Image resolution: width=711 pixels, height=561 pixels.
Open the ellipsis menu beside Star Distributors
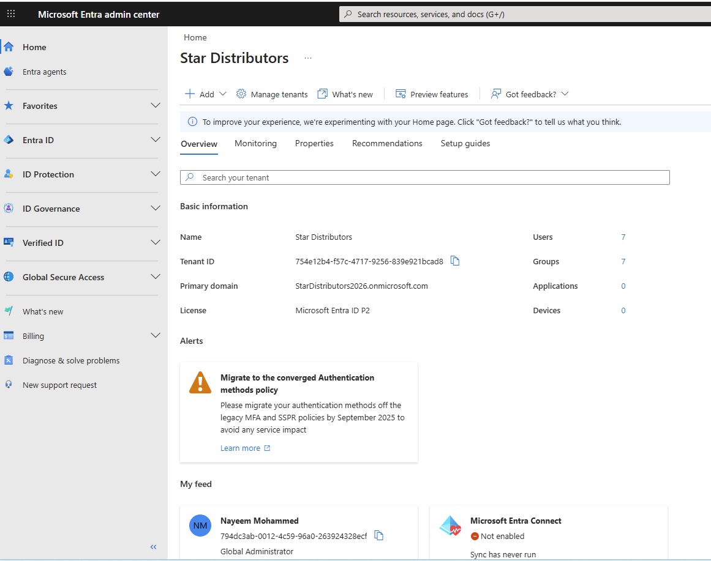[308, 58]
